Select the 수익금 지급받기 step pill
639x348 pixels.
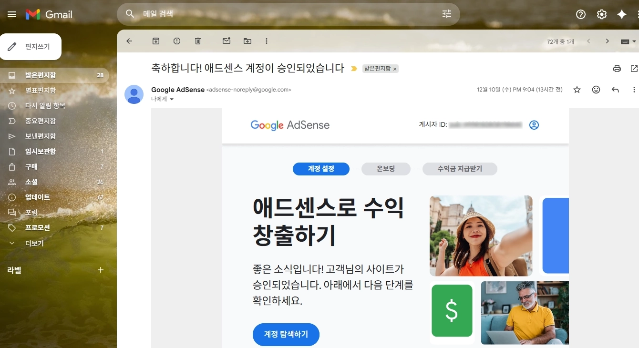(460, 169)
